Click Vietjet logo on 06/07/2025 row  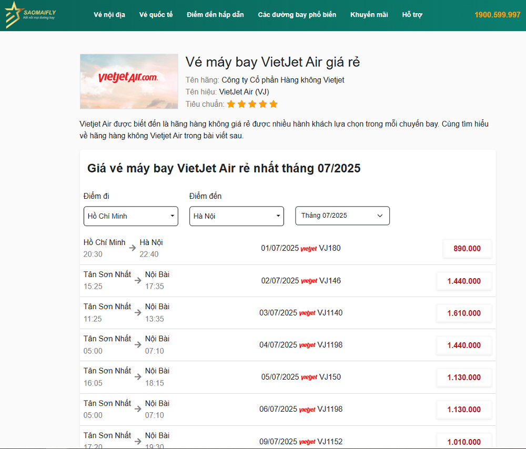pos(307,410)
